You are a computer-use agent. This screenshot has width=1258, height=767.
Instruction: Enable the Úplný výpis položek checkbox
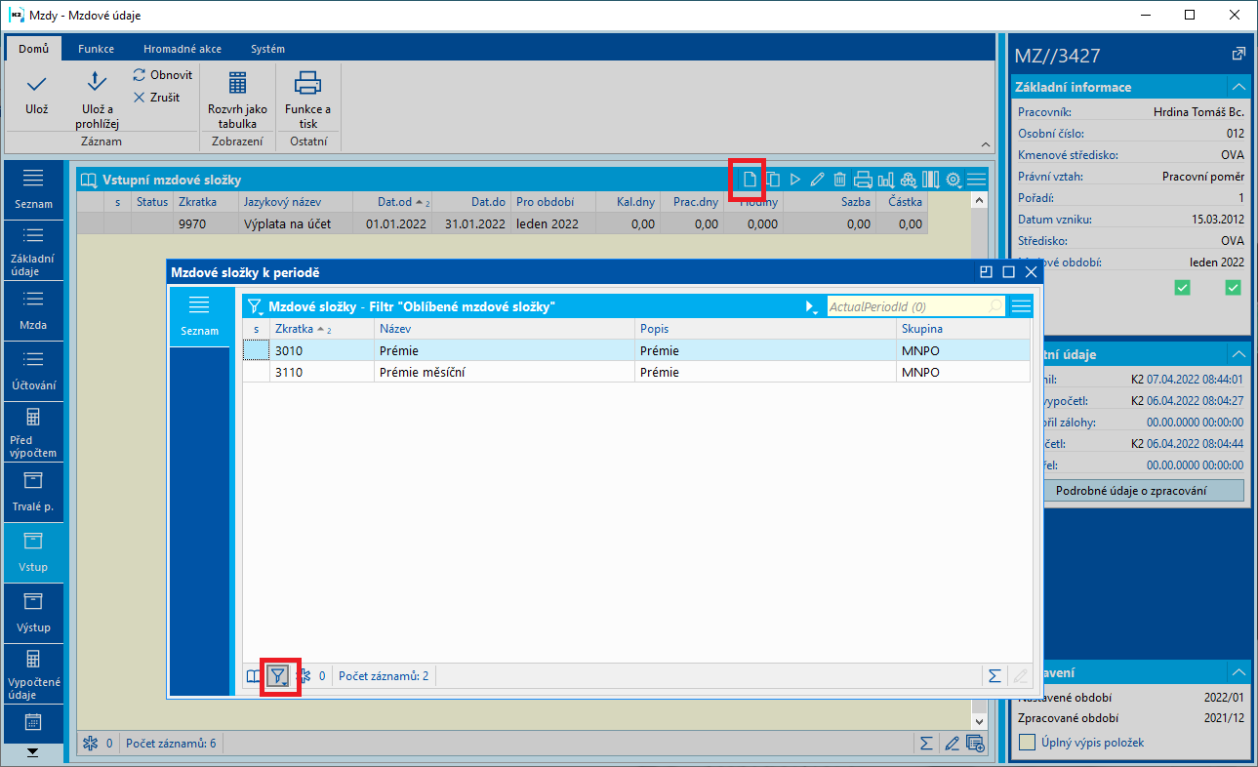click(1028, 743)
